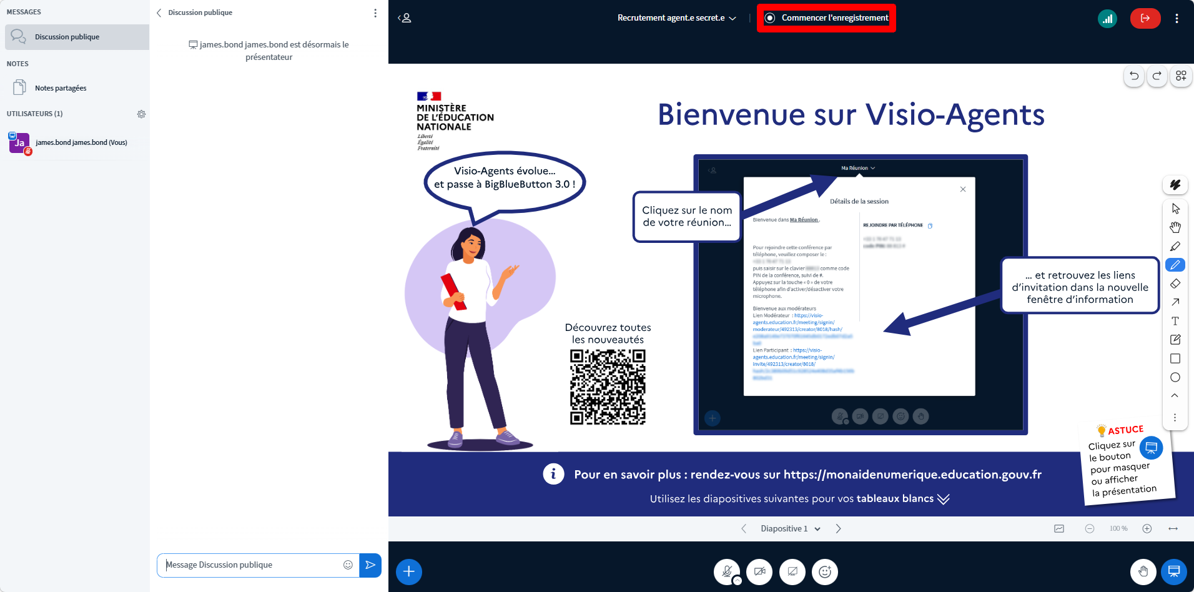This screenshot has height=592, width=1194.
Task: Zoom in the presentation
Action: pos(1147,529)
